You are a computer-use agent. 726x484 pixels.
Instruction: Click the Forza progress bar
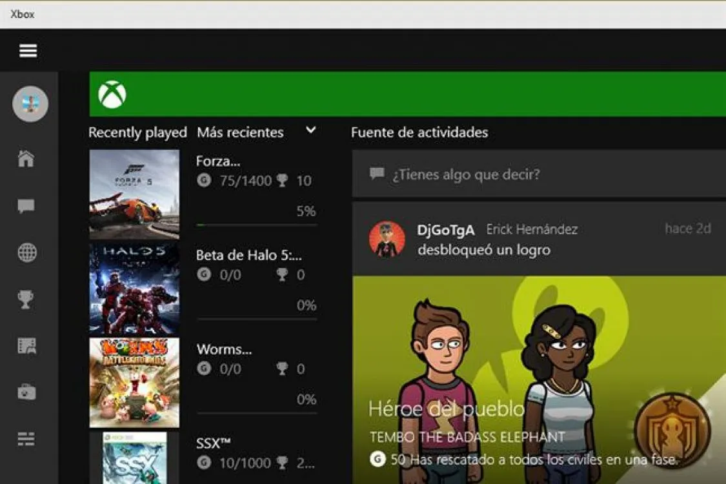coord(257,225)
